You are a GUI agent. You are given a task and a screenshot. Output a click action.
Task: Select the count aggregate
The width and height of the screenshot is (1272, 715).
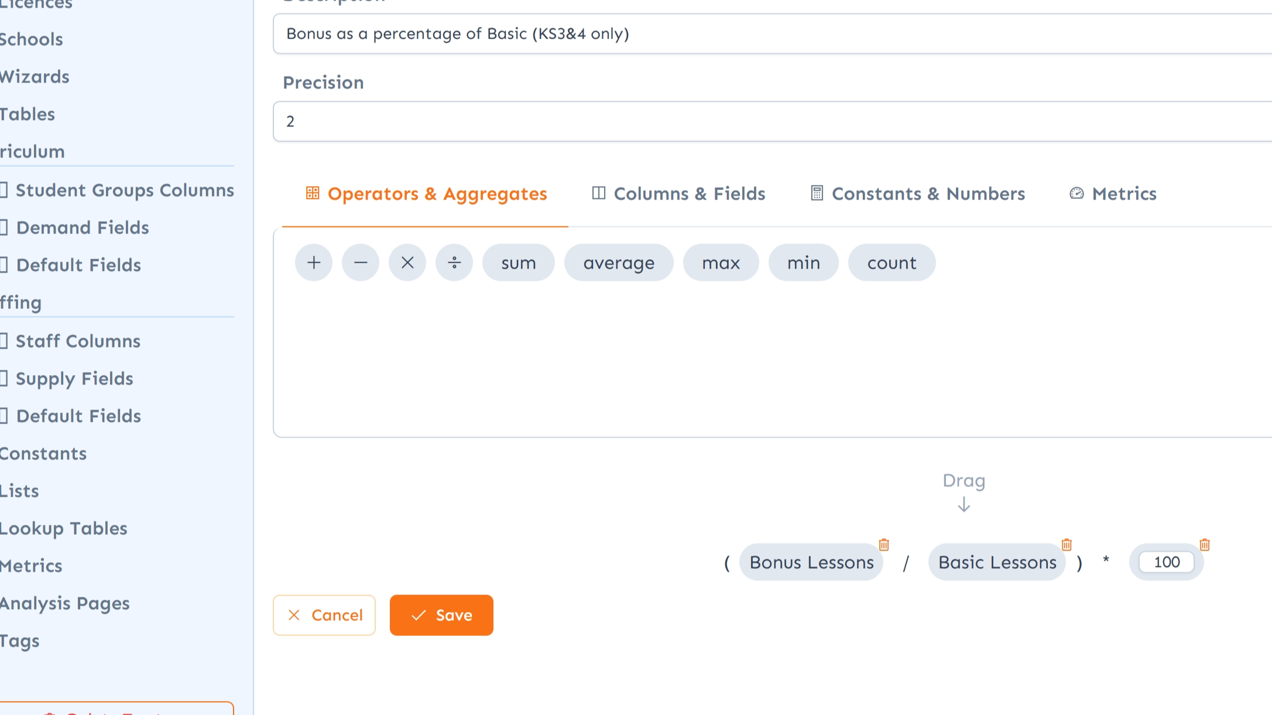click(891, 263)
